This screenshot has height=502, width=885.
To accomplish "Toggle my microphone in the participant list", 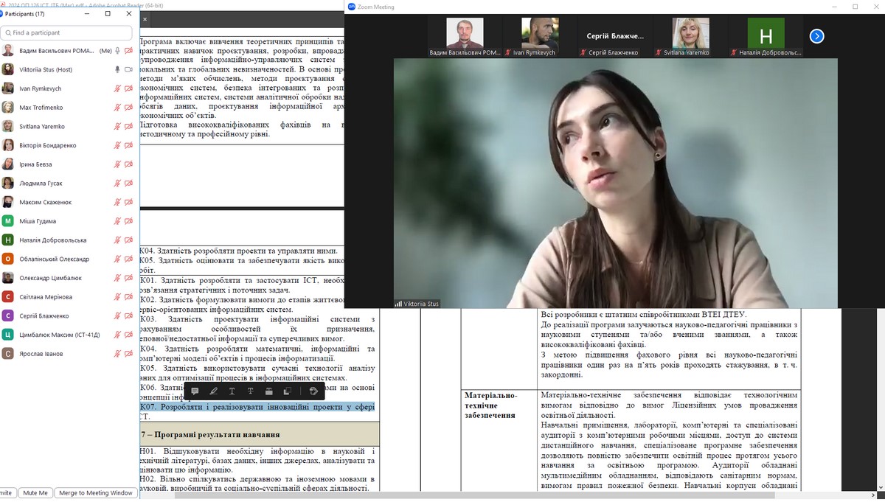I will 117,51.
